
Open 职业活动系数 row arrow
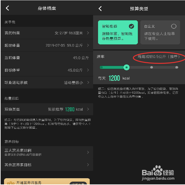click(x=88, y=82)
